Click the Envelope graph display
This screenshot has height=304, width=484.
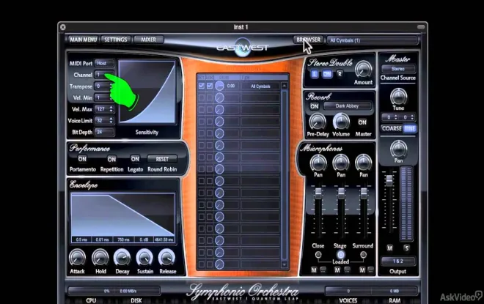(x=123, y=218)
